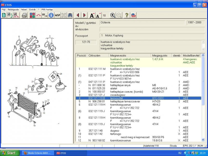Click the Octavia model field
The image size is (208, 156).
[x=142, y=23]
